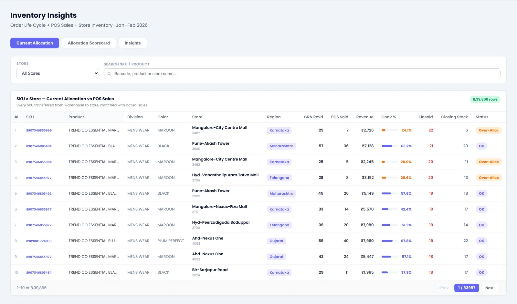Open the All Stores dropdown
The height and width of the screenshot is (304, 517).
(x=58, y=73)
